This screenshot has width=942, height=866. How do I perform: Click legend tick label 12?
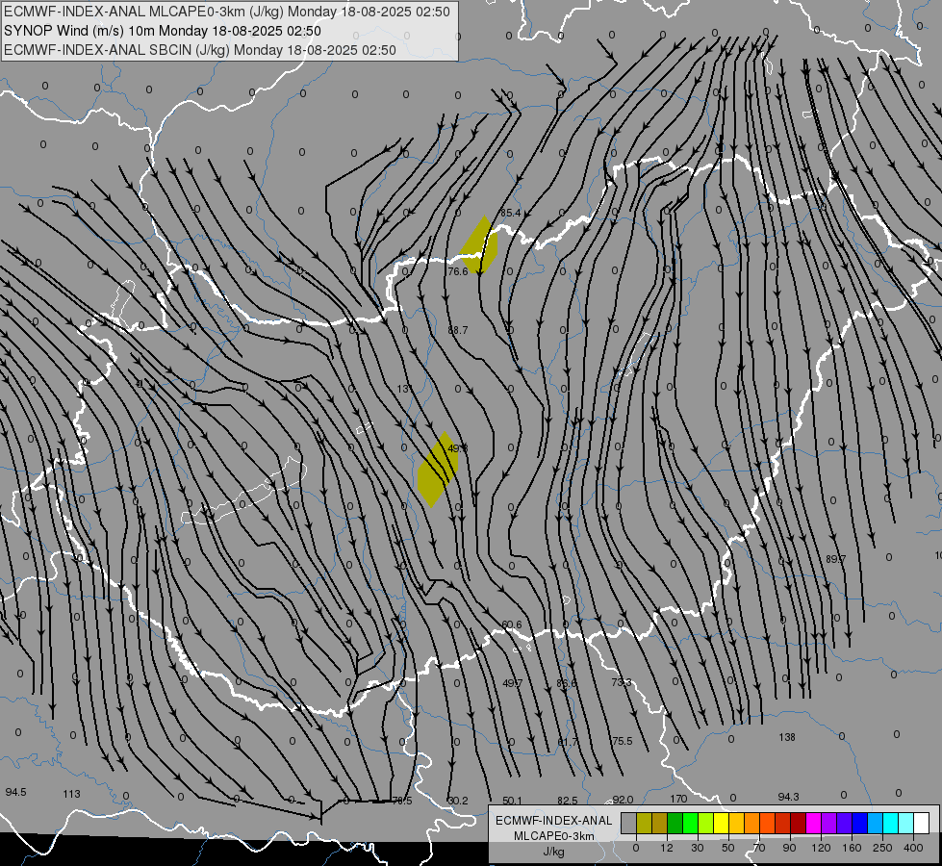(666, 848)
